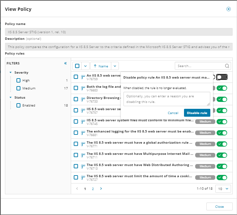Click the previous page arrow

[77, 189]
